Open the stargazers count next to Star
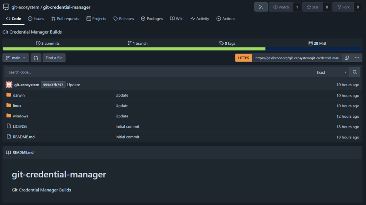 point(327,7)
